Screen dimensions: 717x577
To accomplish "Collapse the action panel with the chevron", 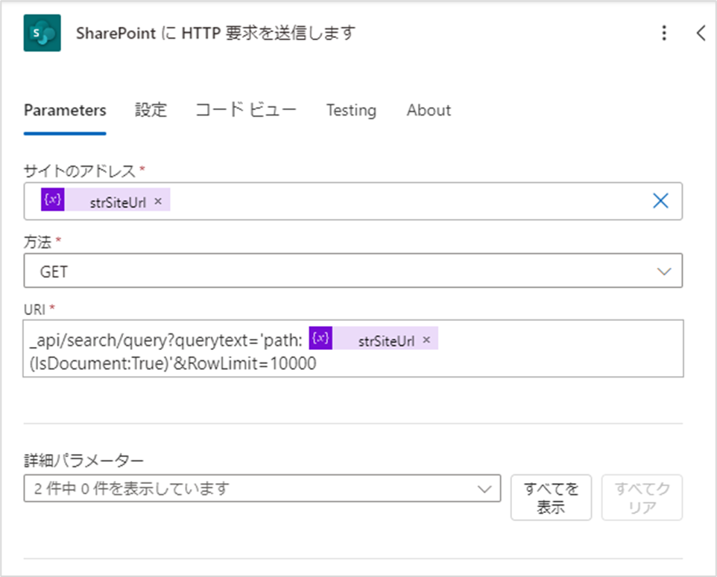I will (701, 33).
